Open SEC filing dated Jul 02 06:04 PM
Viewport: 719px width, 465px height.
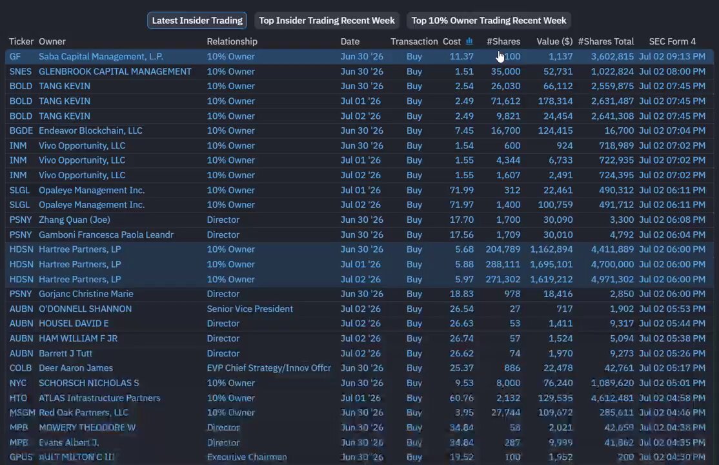673,234
